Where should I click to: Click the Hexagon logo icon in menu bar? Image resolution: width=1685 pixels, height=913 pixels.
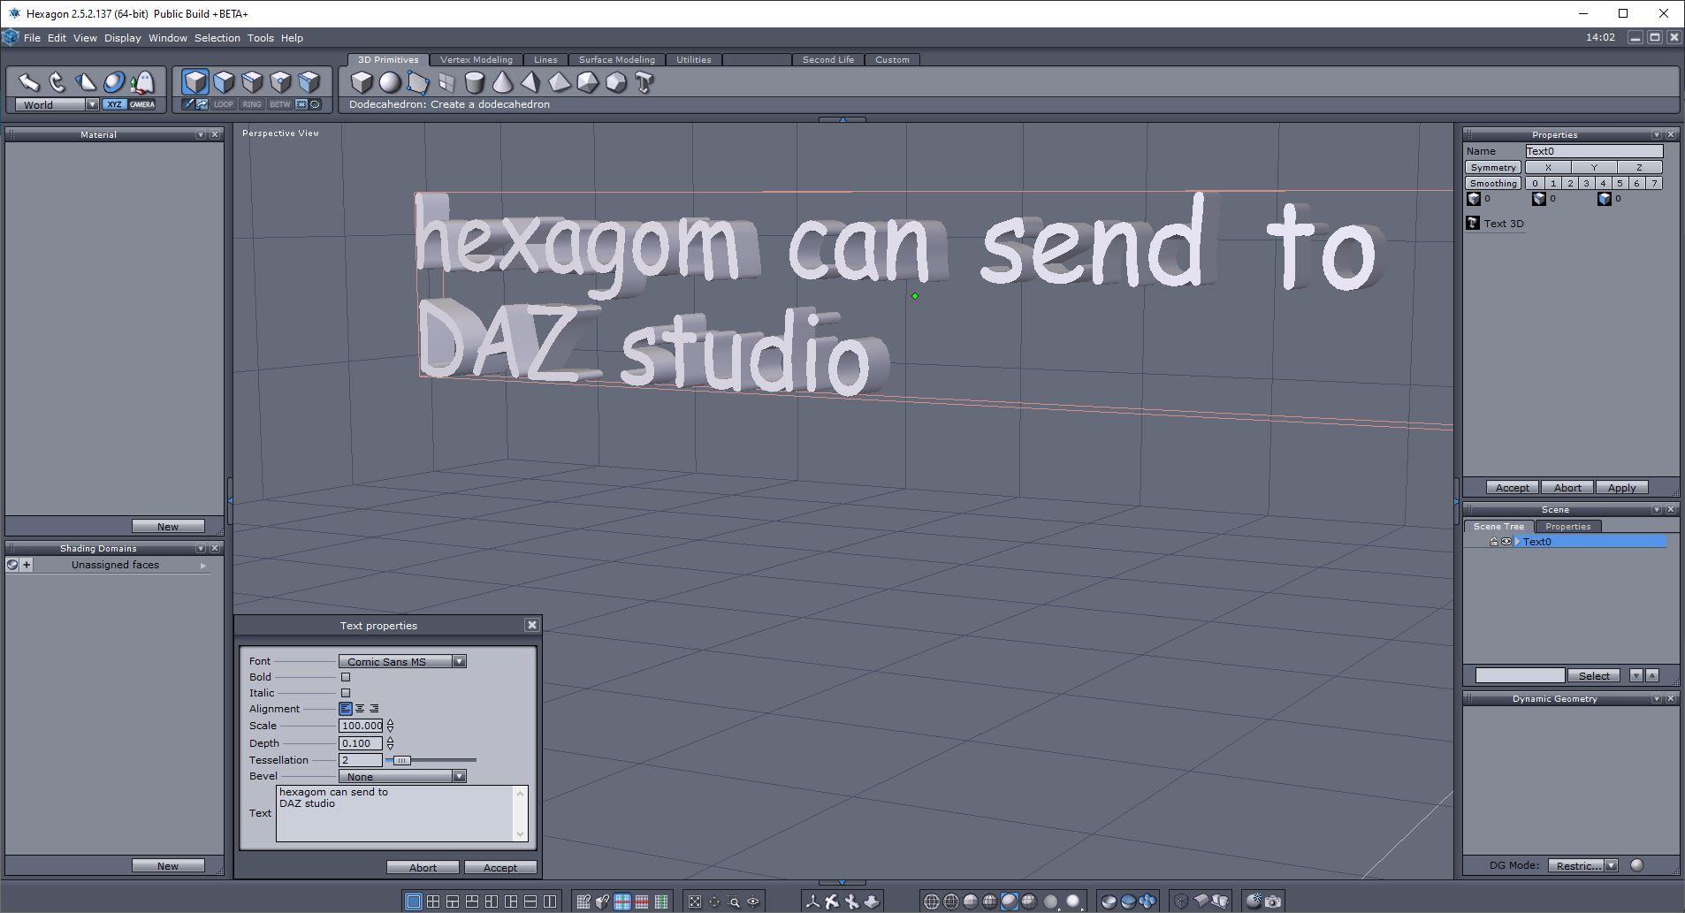coord(11,37)
